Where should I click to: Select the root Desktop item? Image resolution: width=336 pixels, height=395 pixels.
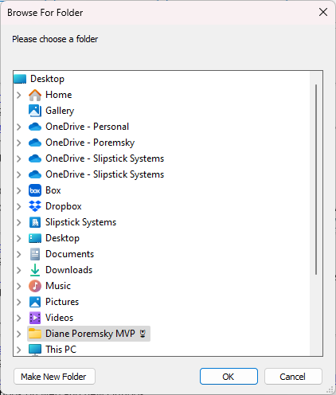39,79
